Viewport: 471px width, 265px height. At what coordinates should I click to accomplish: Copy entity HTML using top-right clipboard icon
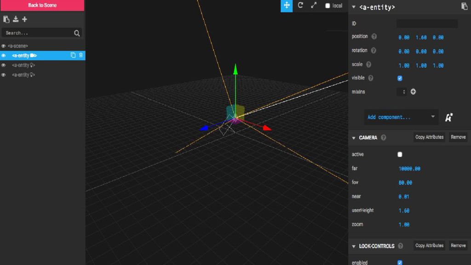[464, 6]
